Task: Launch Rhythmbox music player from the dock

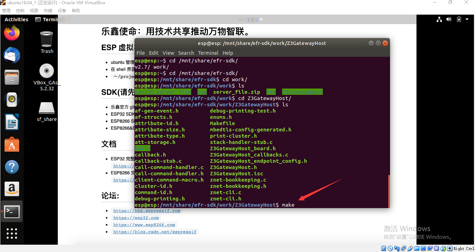Action: (x=12, y=100)
